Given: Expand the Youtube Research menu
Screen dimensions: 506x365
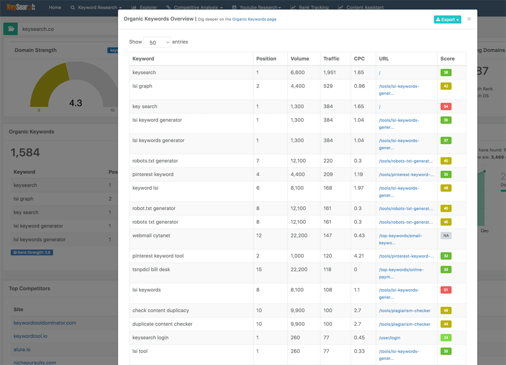Looking at the screenshot, I should point(257,8).
